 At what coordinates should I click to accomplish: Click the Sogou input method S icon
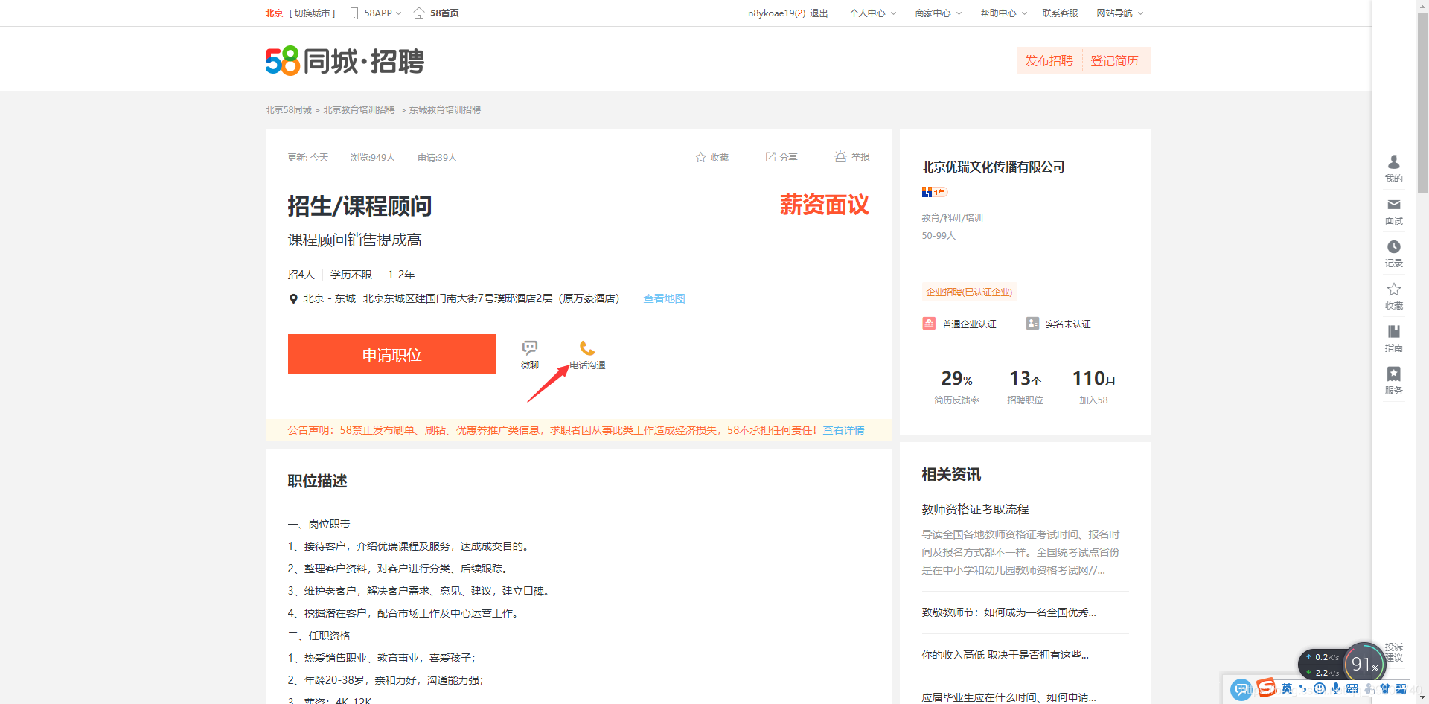pos(1266,688)
